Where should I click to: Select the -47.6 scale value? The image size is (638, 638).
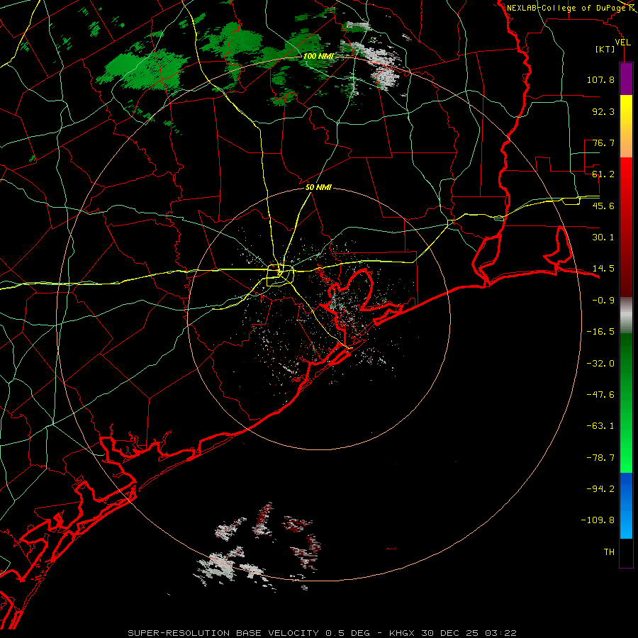pos(600,395)
